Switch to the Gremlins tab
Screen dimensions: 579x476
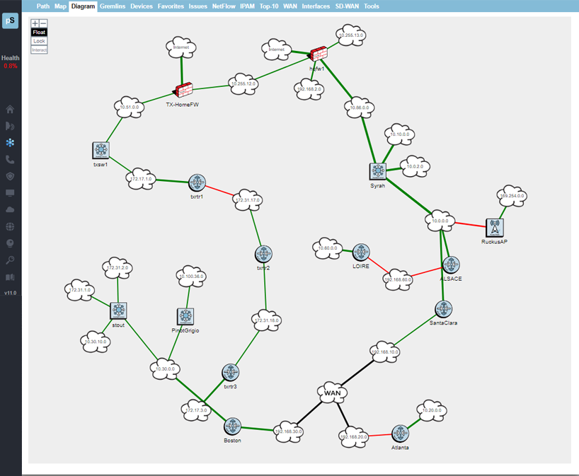pyautogui.click(x=113, y=6)
